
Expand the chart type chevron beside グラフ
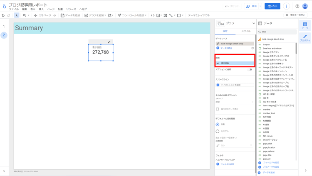(253, 23)
